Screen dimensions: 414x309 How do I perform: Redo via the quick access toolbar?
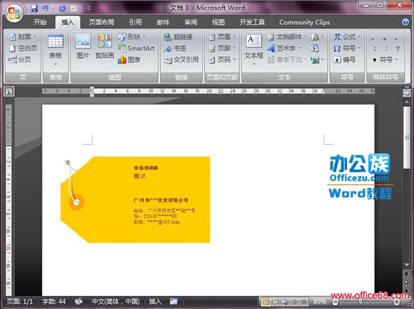[62, 8]
